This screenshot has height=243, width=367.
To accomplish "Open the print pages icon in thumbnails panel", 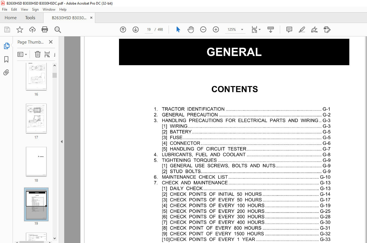I will [47, 54].
